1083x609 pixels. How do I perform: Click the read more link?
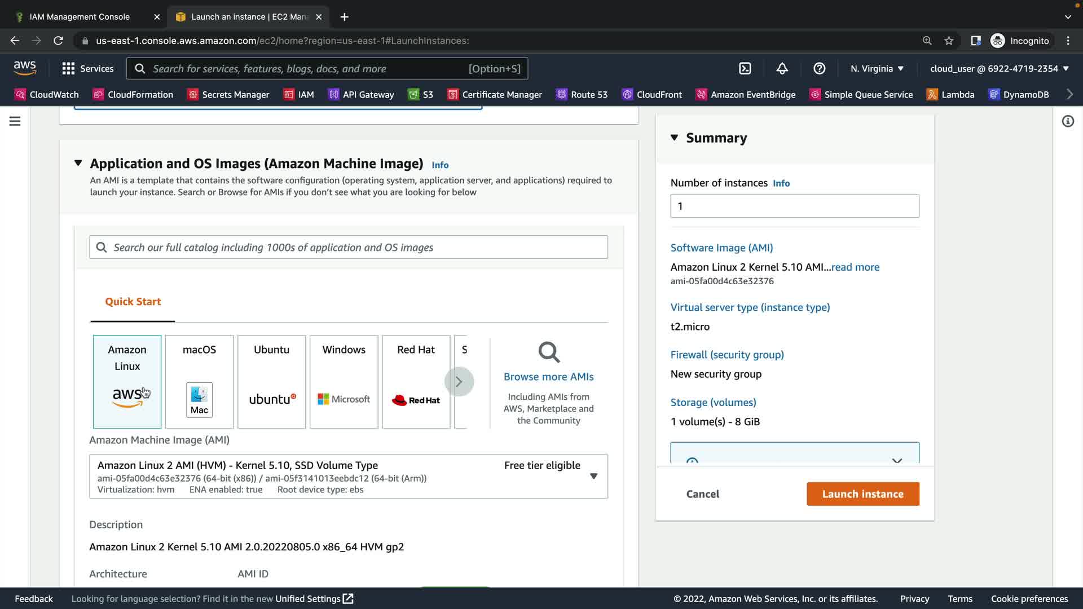pyautogui.click(x=855, y=267)
